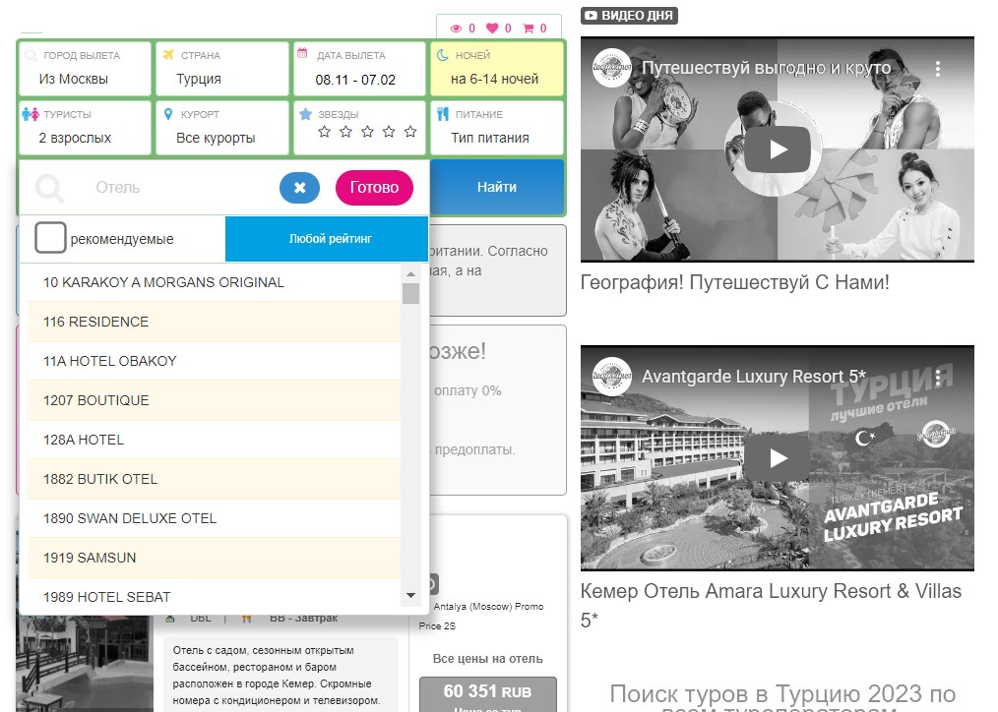This screenshot has width=998, height=712.
Task: Click the first star in the rating filter
Action: [x=322, y=132]
